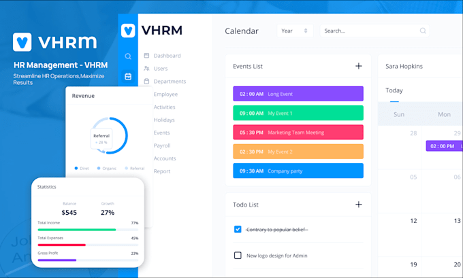463x278 pixels.
Task: Click the Revenue donut chart
Action: 109,136
